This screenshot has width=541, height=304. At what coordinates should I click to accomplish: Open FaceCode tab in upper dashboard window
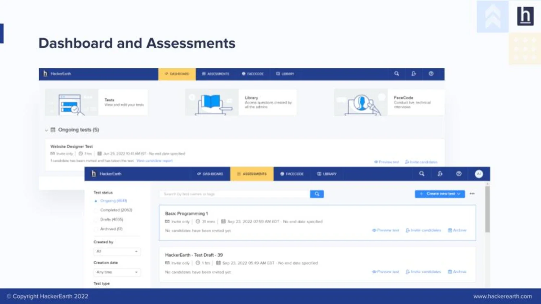[252, 74]
